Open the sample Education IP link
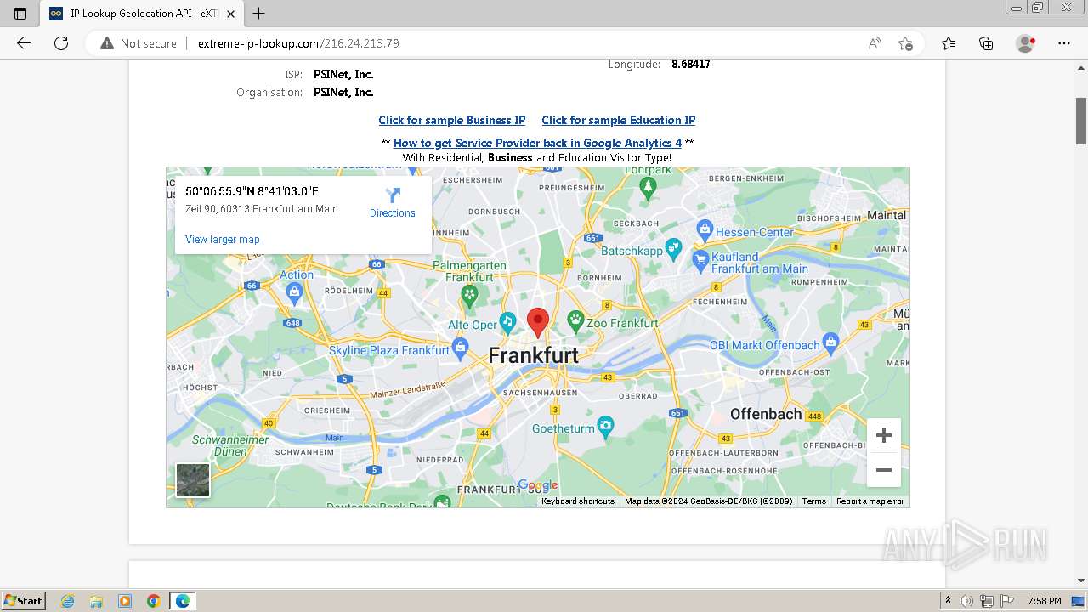1088x612 pixels. [x=619, y=120]
